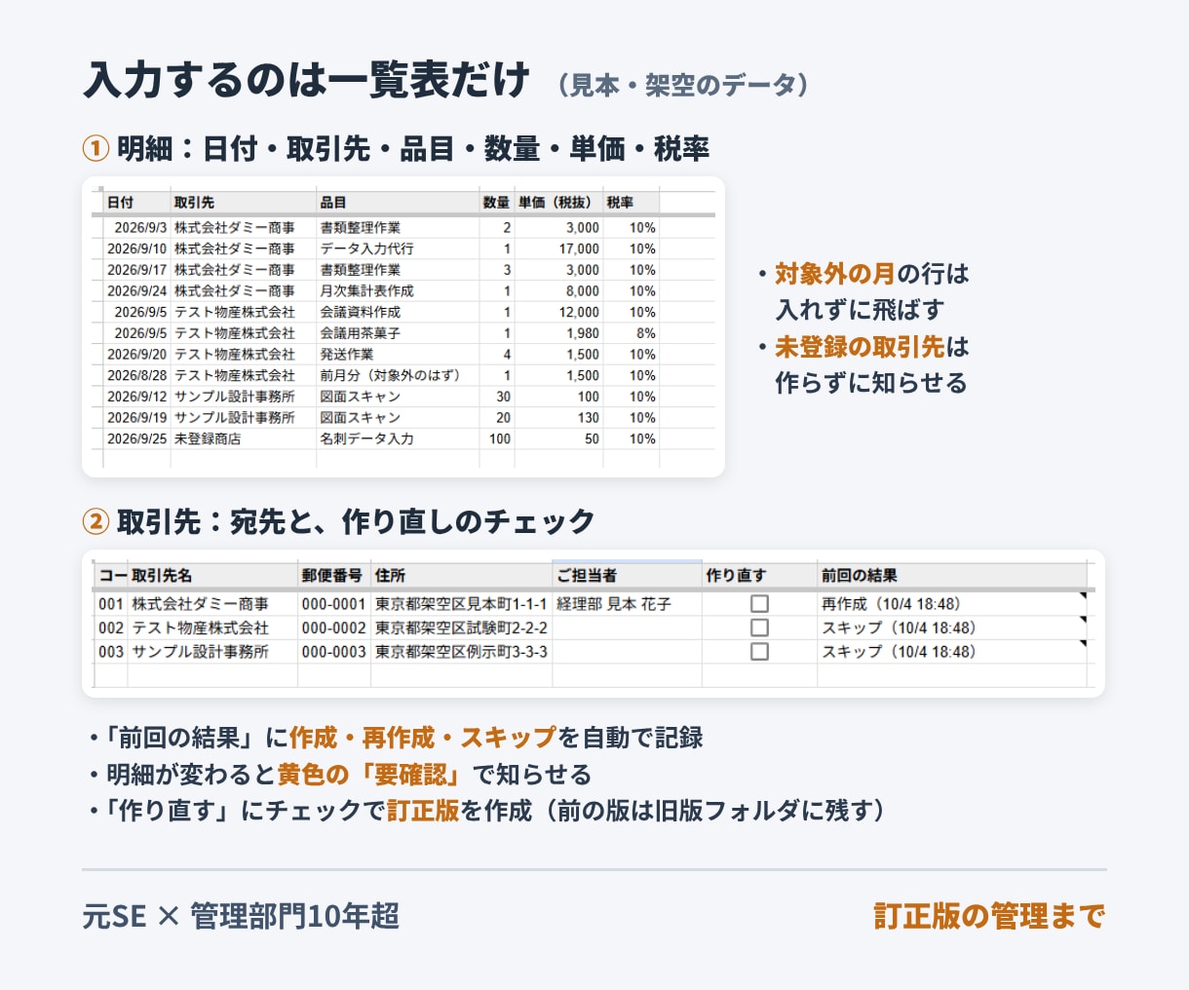Click the quantity cell 20

496,417
